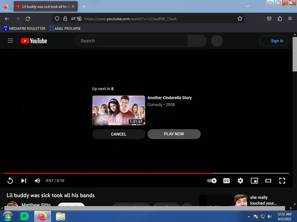View site security padlock info
297x222 pixels.
pyautogui.click(x=65, y=18)
